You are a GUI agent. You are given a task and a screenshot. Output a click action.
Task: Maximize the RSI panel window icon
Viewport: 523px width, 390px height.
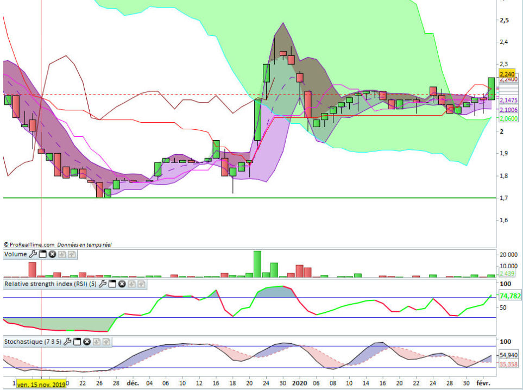pyautogui.click(x=112, y=284)
